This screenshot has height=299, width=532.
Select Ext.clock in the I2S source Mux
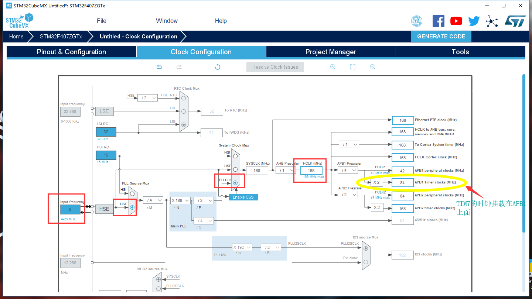tap(366, 262)
